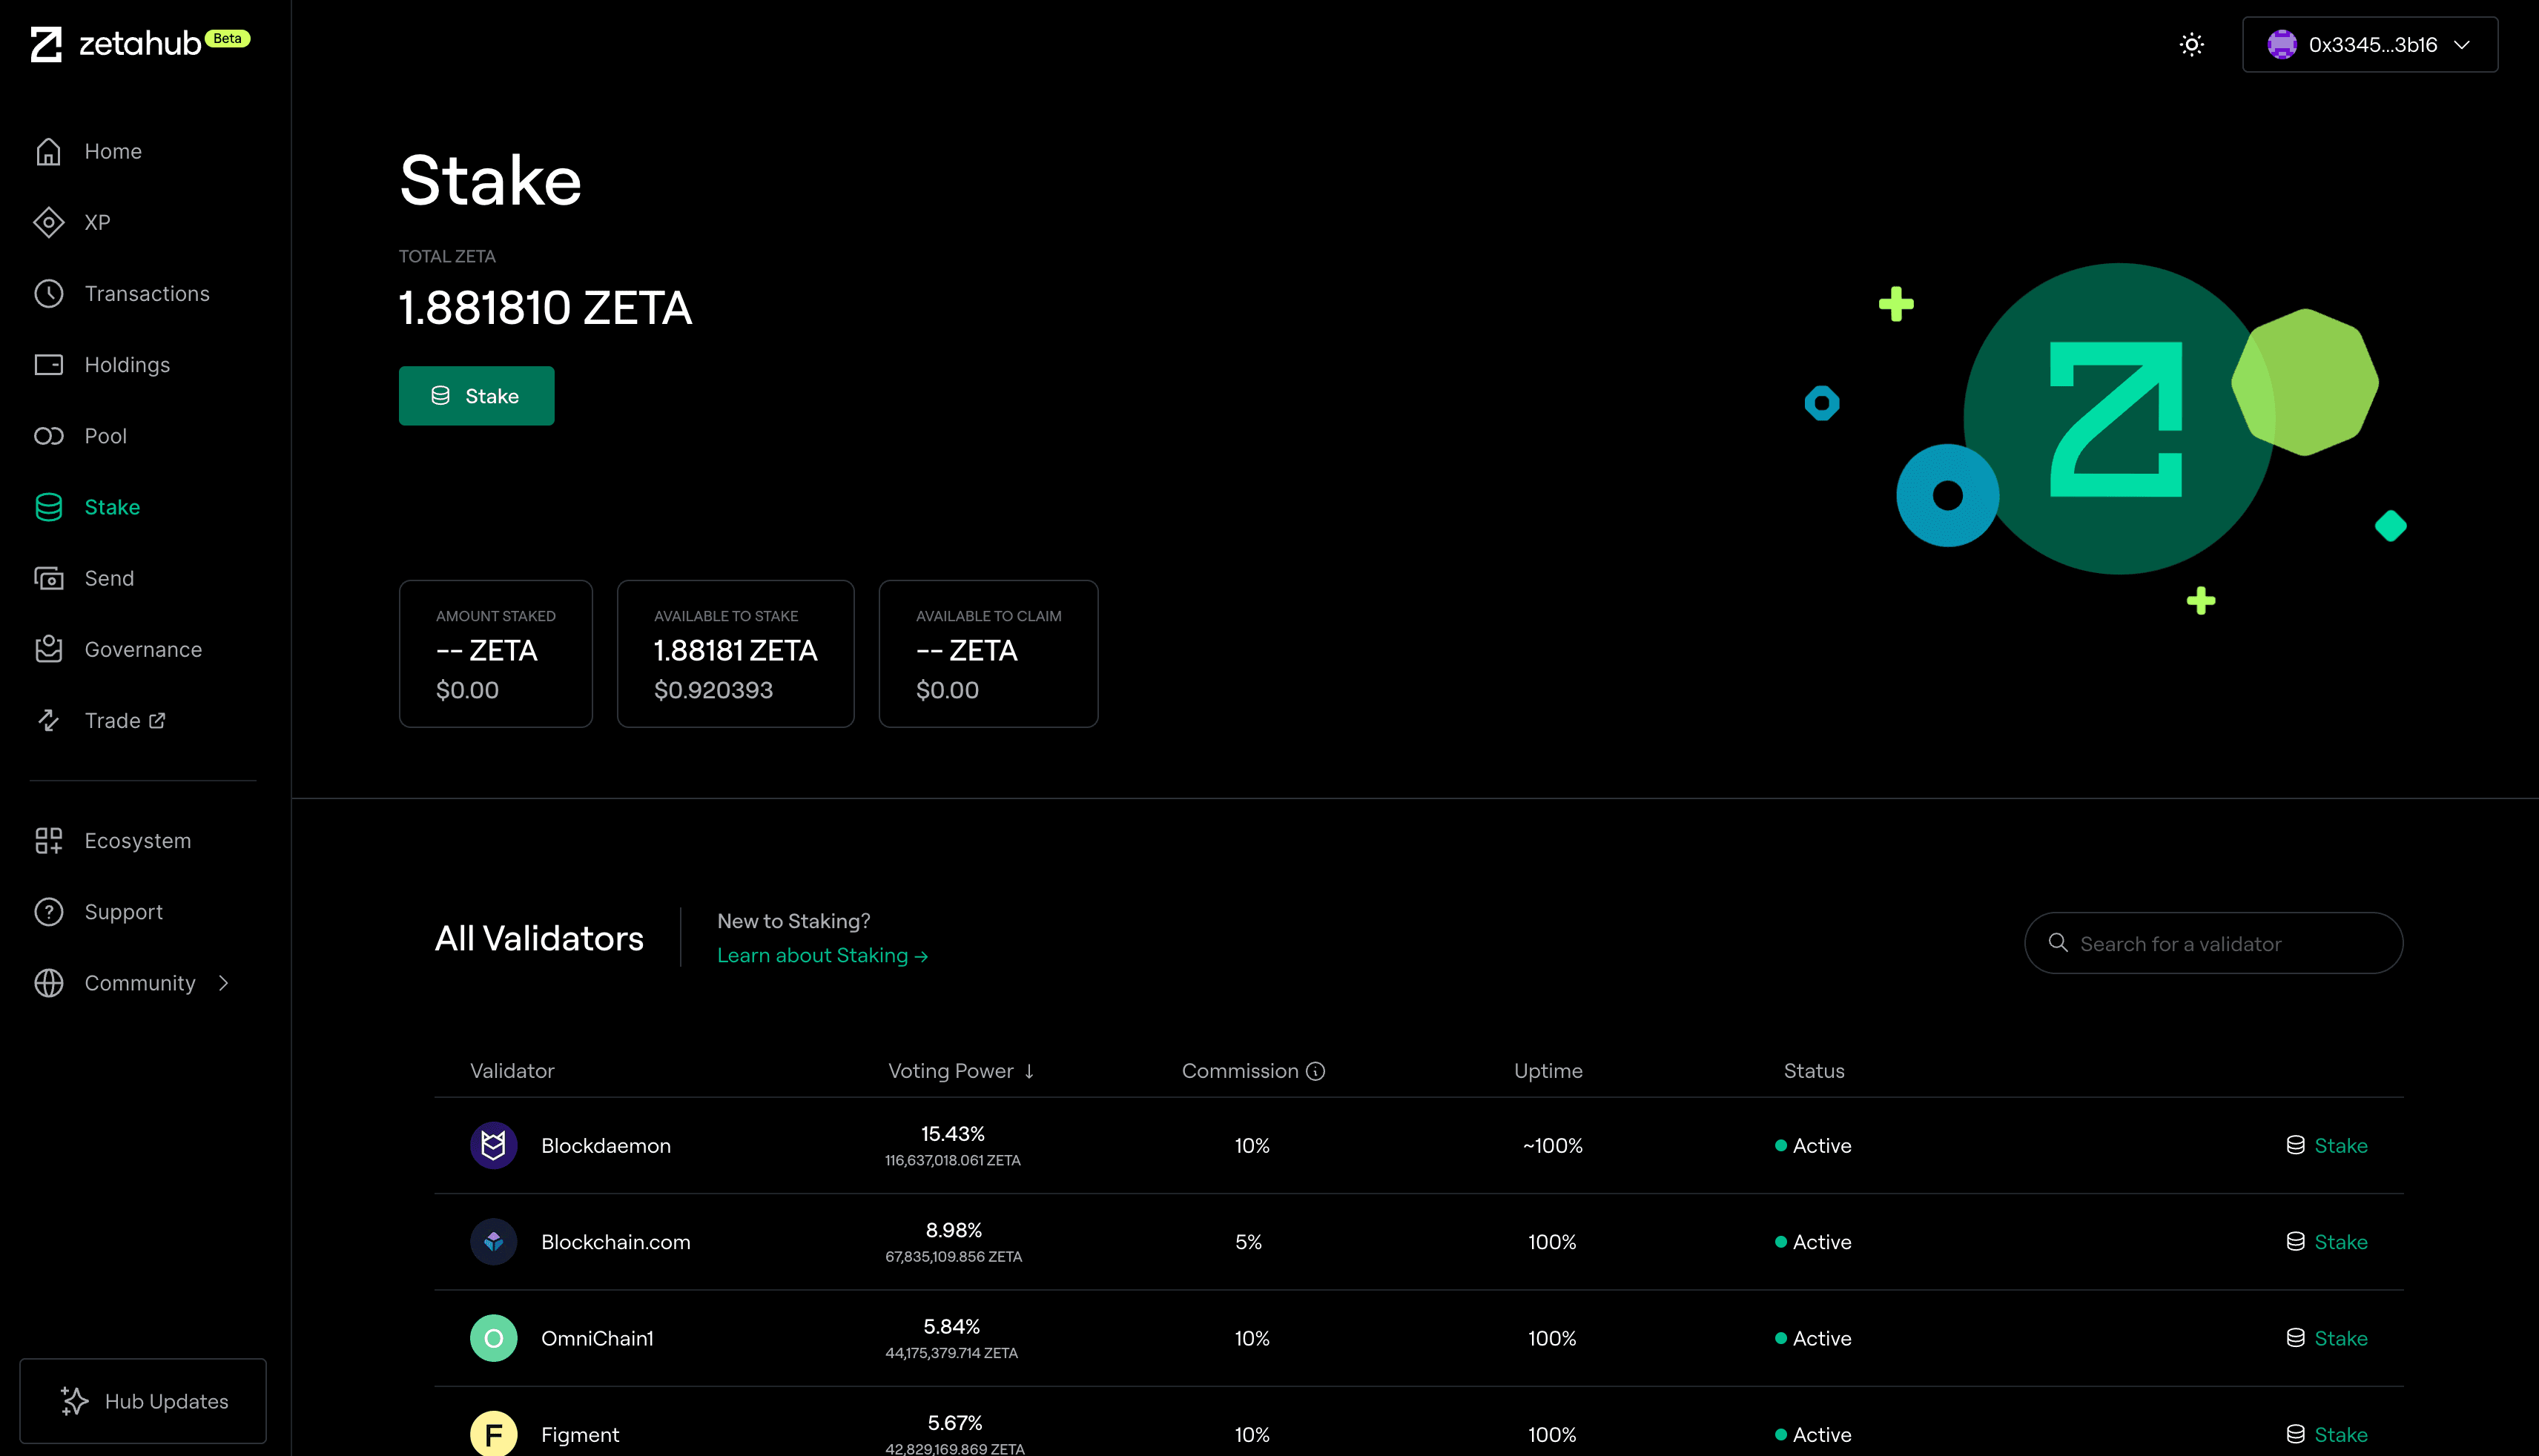Click the Support help icon
This screenshot has height=1456, width=2539.
[48, 912]
